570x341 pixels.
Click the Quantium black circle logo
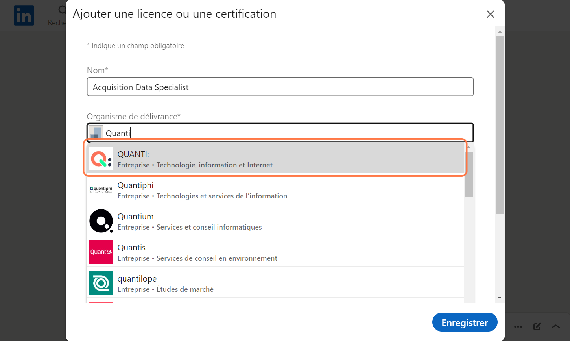click(x=101, y=221)
